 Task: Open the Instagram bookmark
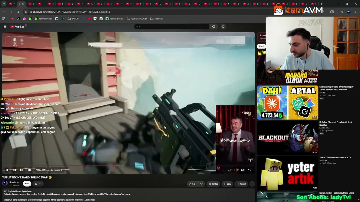tap(24, 19)
